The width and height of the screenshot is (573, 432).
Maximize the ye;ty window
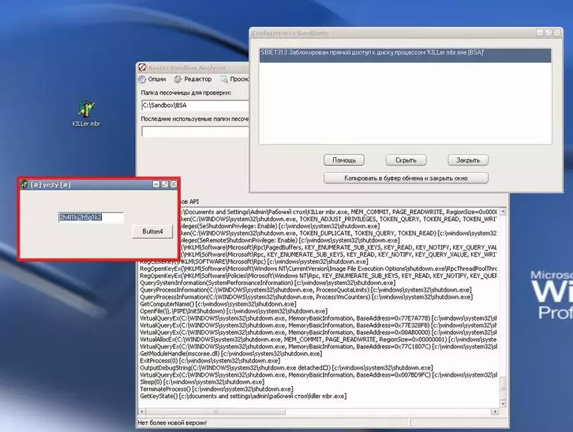(164, 184)
